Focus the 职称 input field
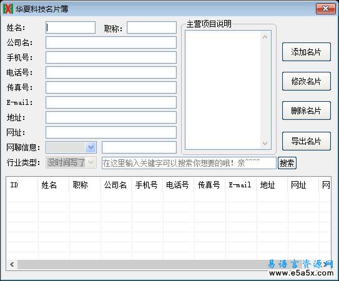339x281 pixels. 152,27
